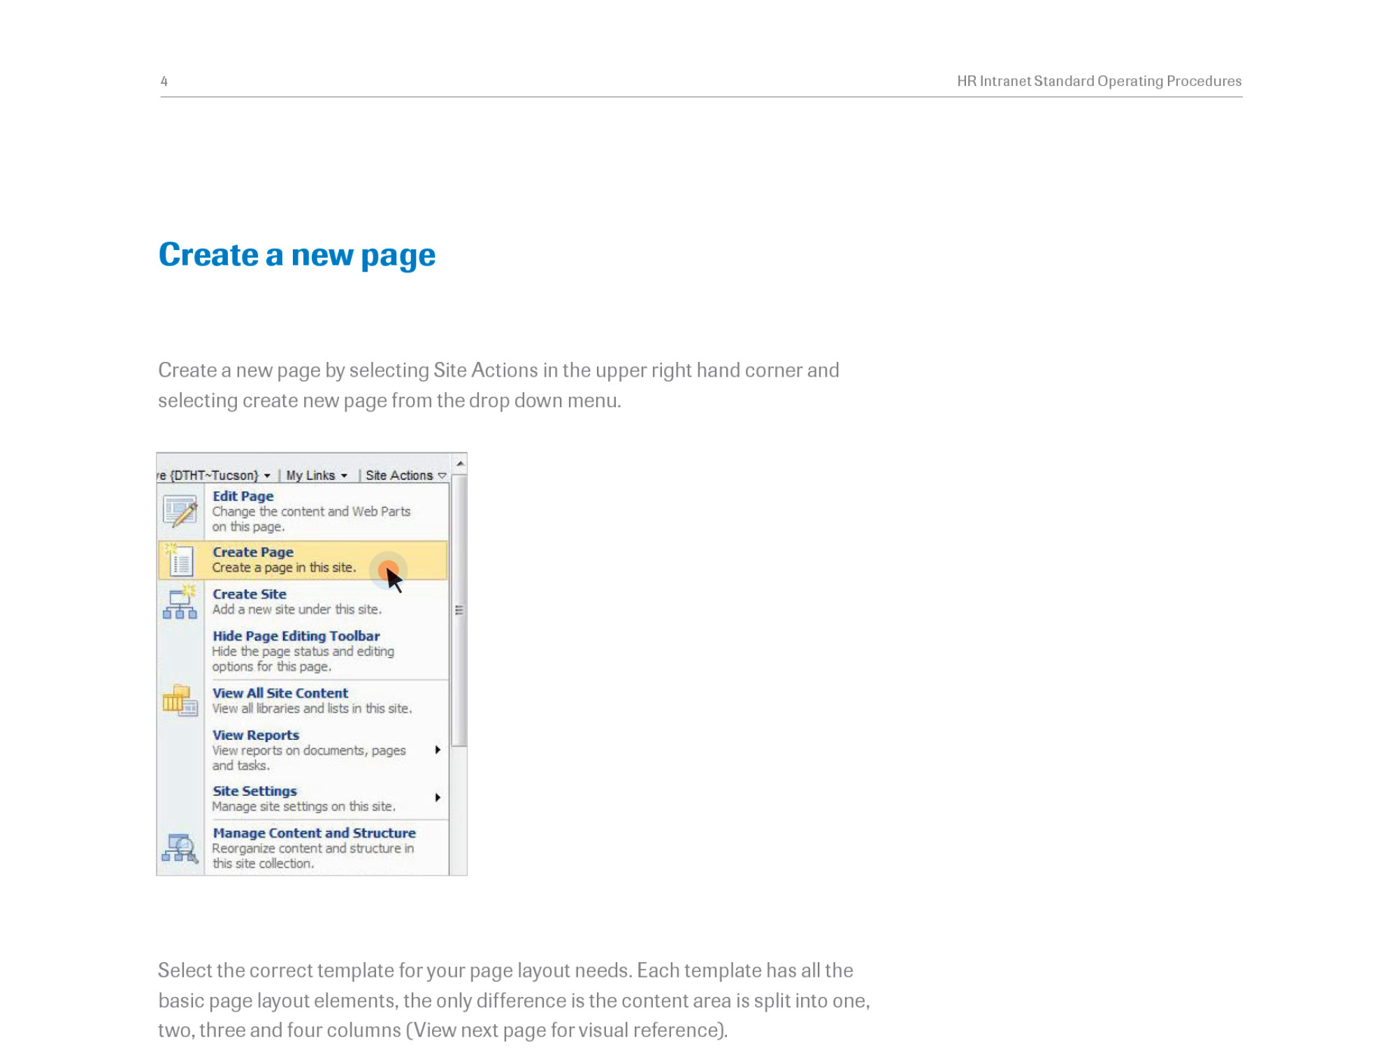Image resolution: width=1398 pixels, height=1048 pixels.
Task: Click the Manage Content and Structure icon
Action: (x=180, y=847)
